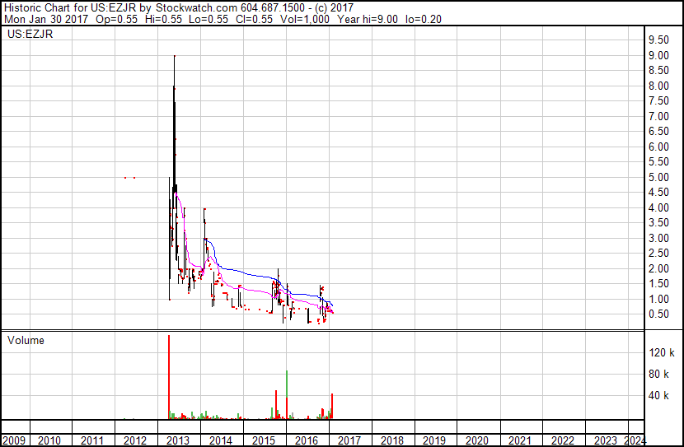Click the 2.00 price axis label
The height and width of the screenshot is (447, 684).
(658, 268)
